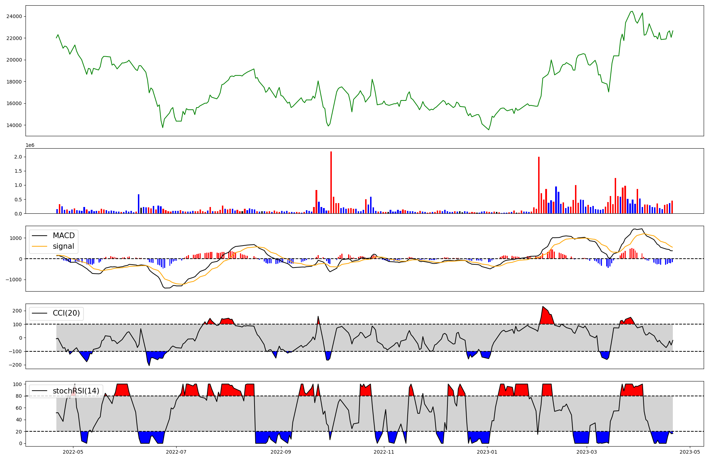
Task: Click the 2022-07 date tick label
Action: pos(176,452)
